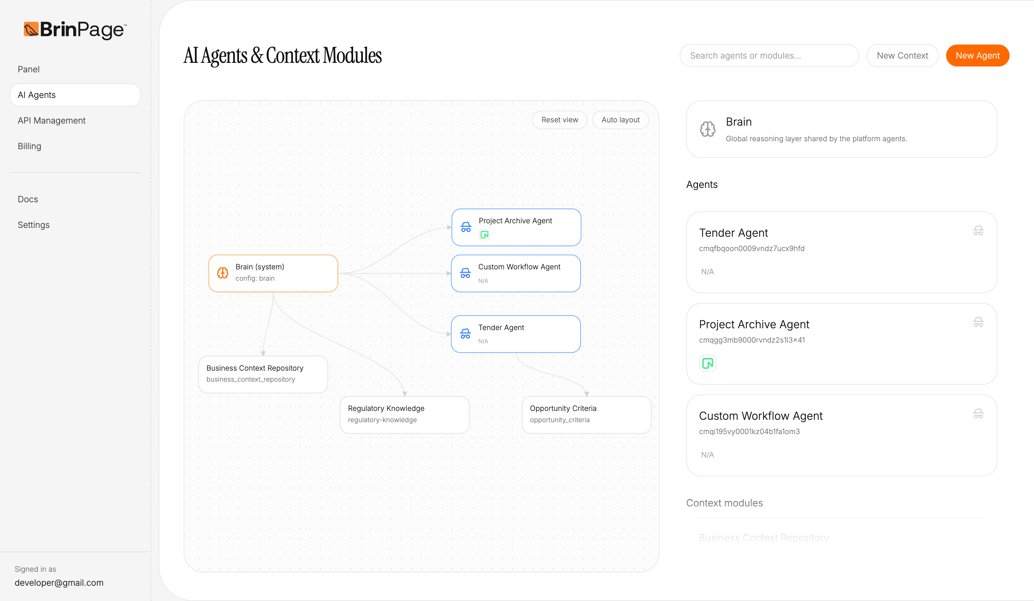Click the ID cmqi195vy0001kz04b1fa1om3
This screenshot has width=1034, height=601.
coord(749,432)
